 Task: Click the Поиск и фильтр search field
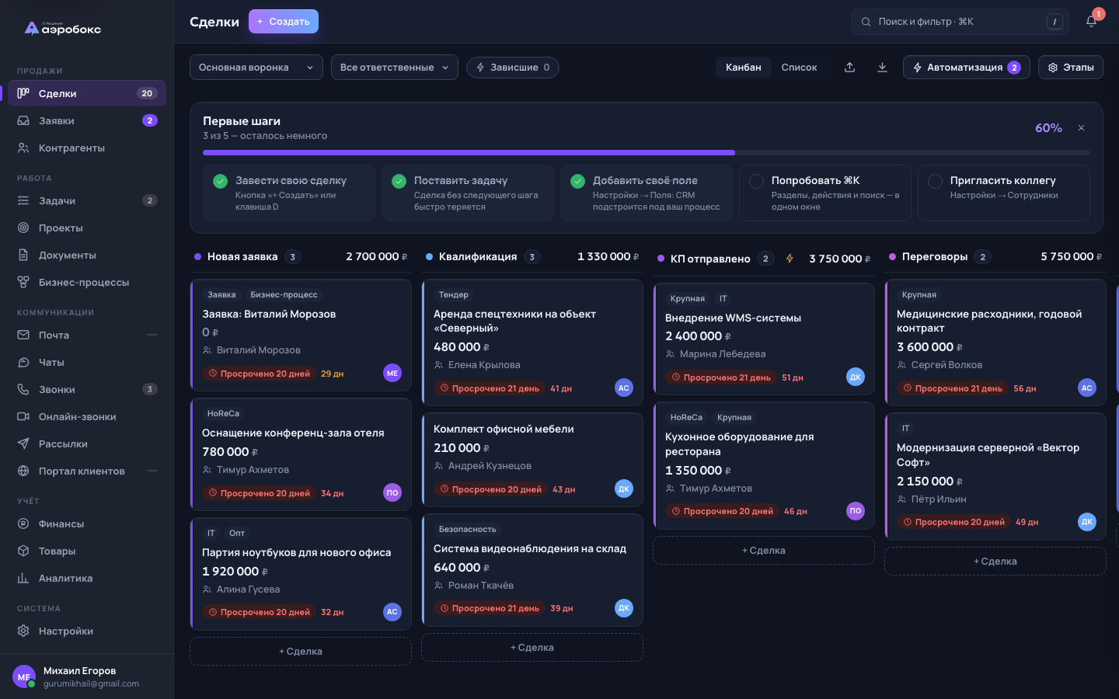click(960, 22)
